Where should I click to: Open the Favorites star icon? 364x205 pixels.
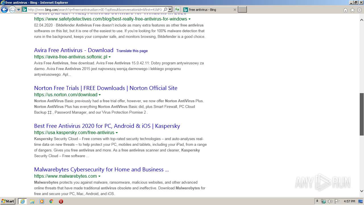(352, 10)
